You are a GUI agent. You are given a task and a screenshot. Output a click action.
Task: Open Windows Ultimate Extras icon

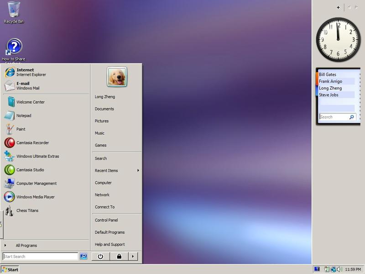point(9,156)
